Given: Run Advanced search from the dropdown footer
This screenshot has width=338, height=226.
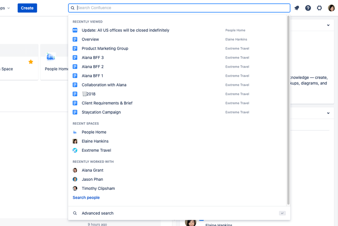Looking at the screenshot, I should click(97, 213).
